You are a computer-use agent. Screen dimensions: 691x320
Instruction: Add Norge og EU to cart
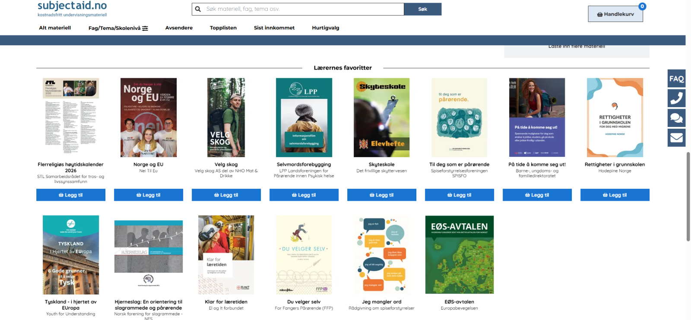(148, 195)
